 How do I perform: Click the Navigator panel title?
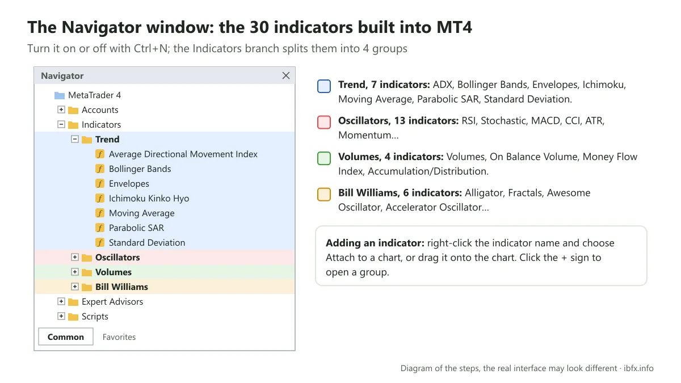(62, 75)
